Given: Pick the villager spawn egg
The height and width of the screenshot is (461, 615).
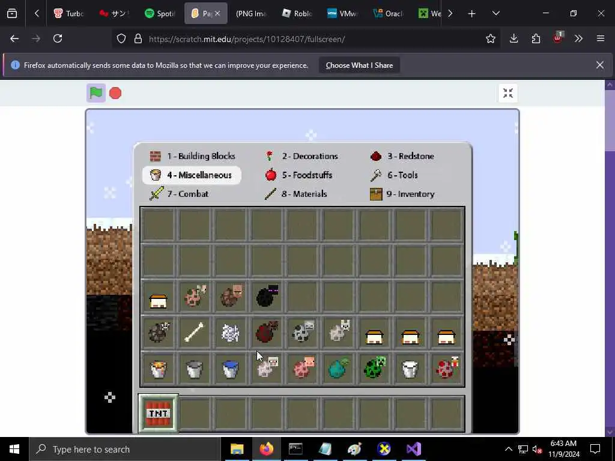Looking at the screenshot, I should tap(231, 297).
